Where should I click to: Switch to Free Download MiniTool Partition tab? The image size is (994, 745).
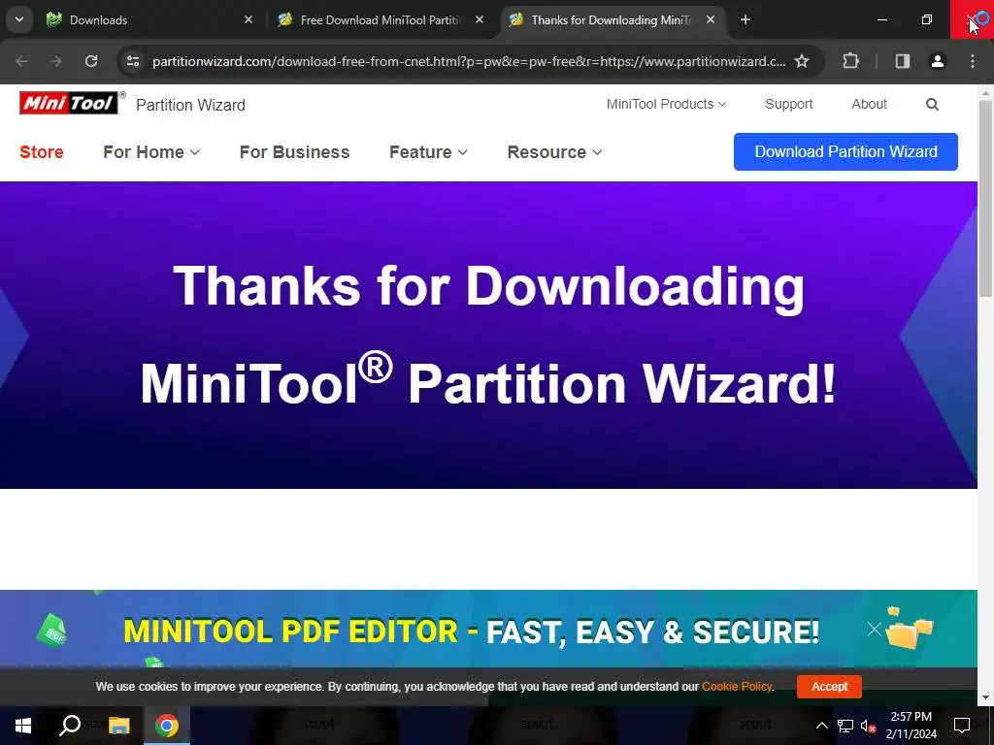point(381,20)
